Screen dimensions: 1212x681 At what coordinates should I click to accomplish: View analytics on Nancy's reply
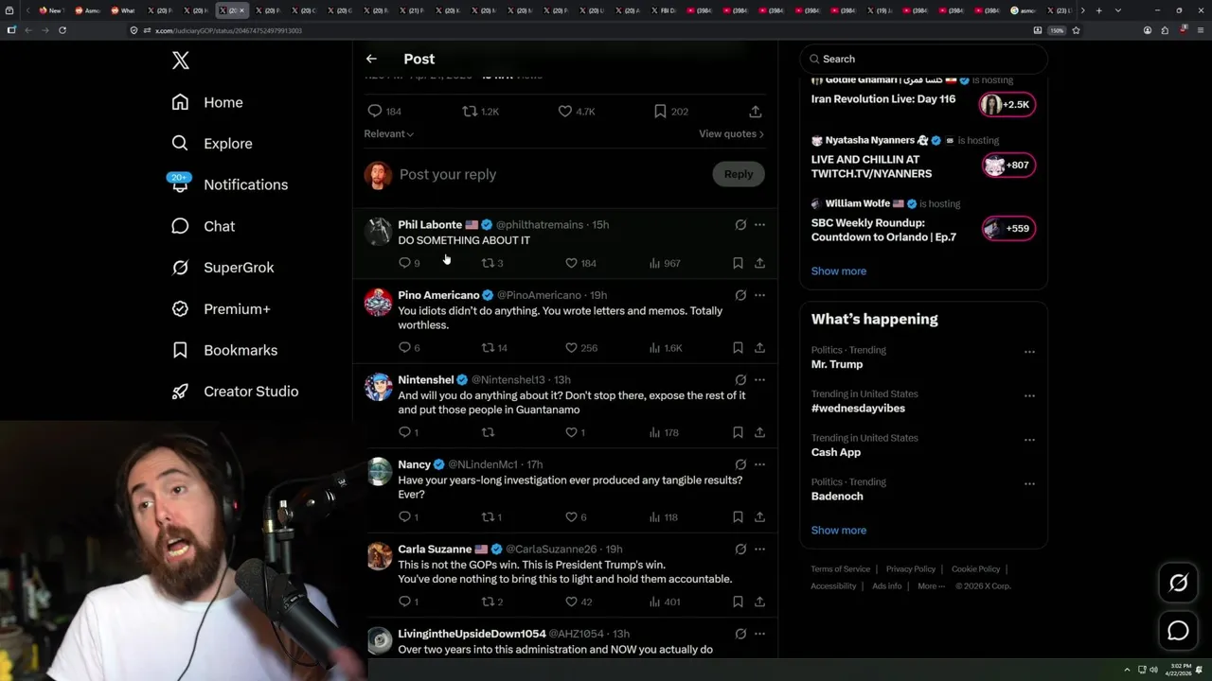[654, 517]
